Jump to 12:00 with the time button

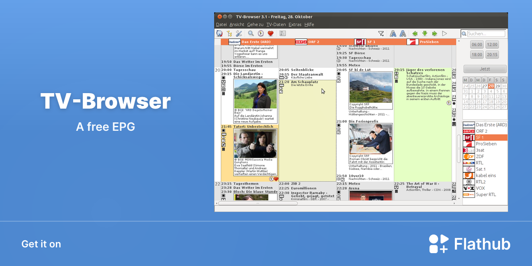pos(492,44)
